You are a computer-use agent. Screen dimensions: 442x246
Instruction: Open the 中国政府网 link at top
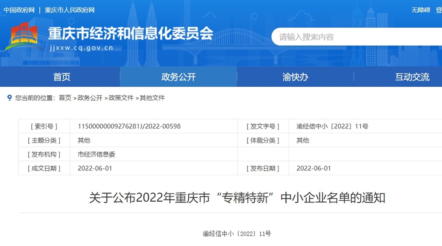click(x=19, y=10)
